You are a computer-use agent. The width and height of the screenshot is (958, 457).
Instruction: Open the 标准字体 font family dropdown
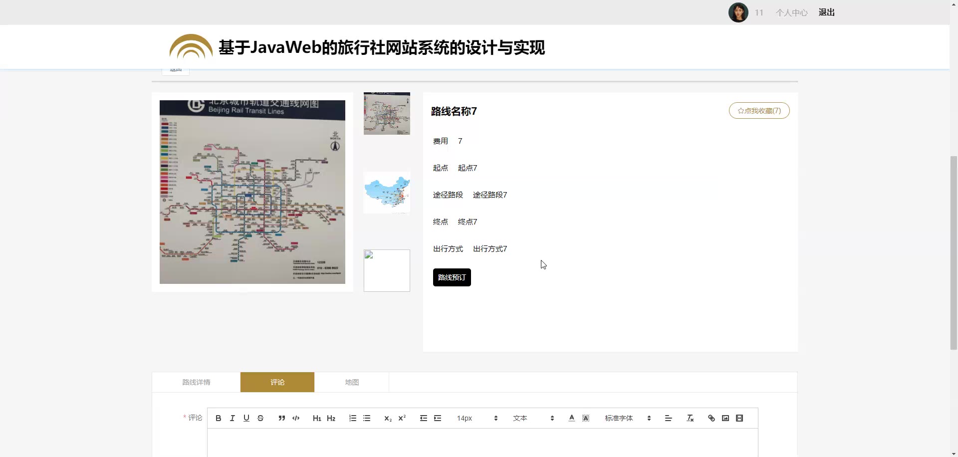[x=628, y=418]
